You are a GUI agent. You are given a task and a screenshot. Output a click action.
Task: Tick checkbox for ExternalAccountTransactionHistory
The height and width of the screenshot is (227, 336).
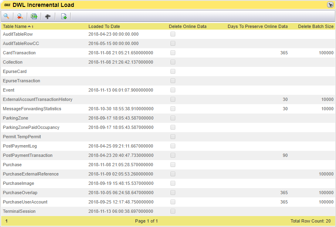(x=173, y=99)
